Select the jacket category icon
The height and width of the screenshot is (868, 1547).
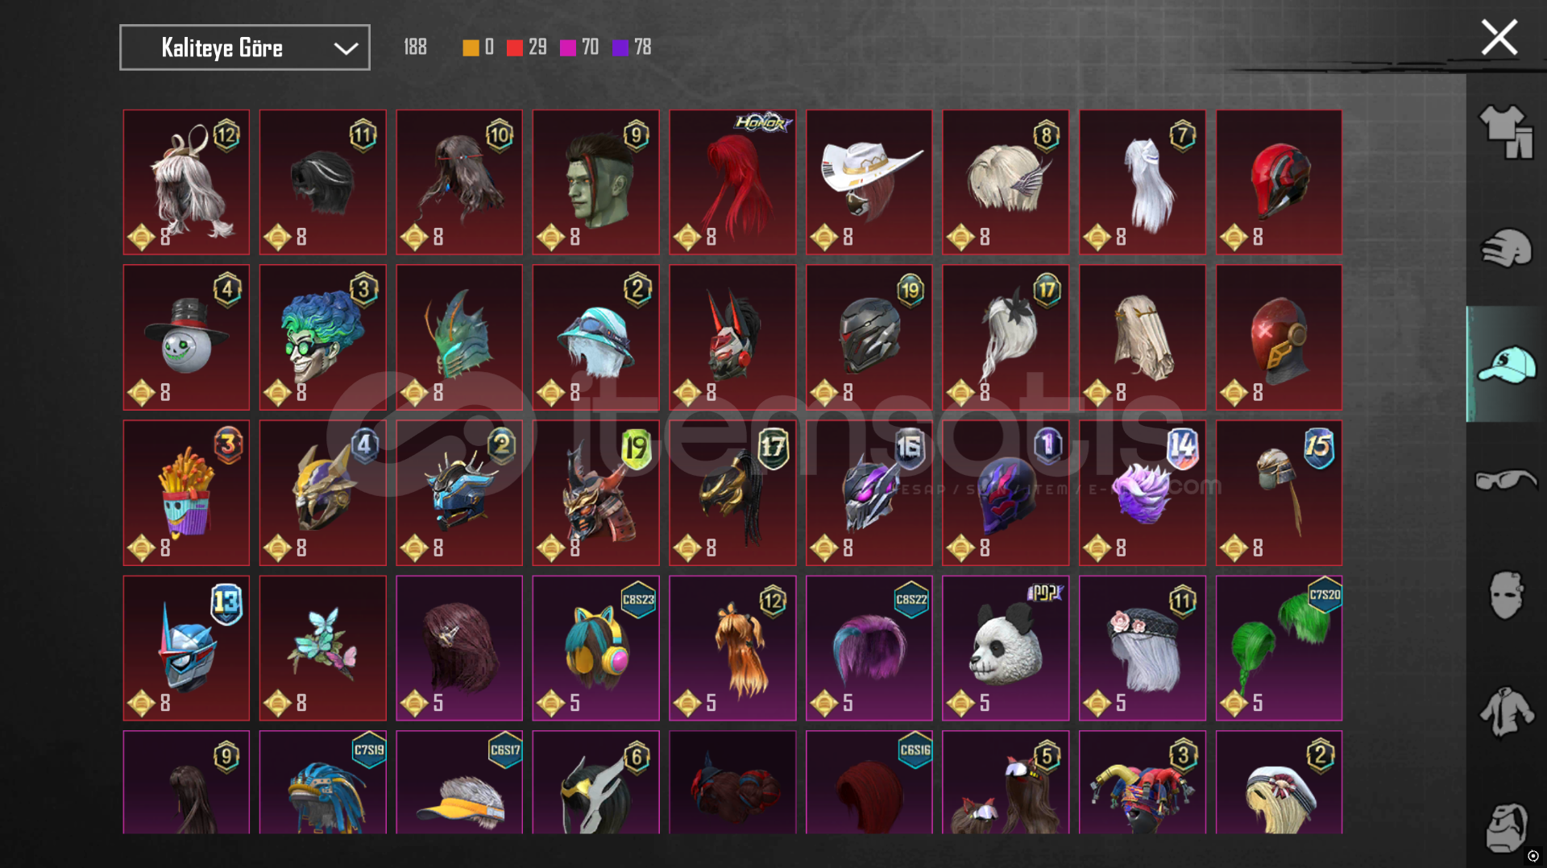click(1506, 712)
